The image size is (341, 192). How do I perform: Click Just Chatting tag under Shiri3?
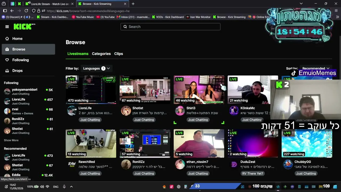click(198, 120)
